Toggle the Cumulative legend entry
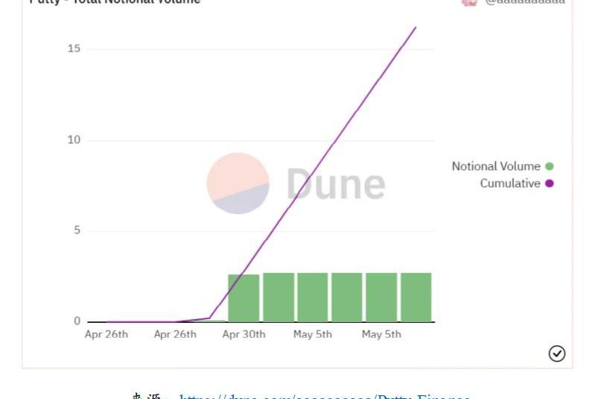Screen dimensions: 592x399 tap(510, 183)
